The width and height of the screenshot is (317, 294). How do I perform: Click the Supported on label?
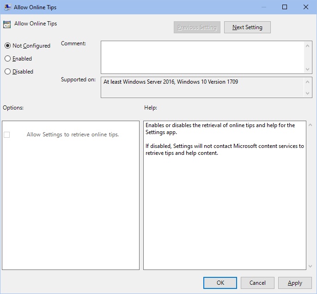(78, 80)
